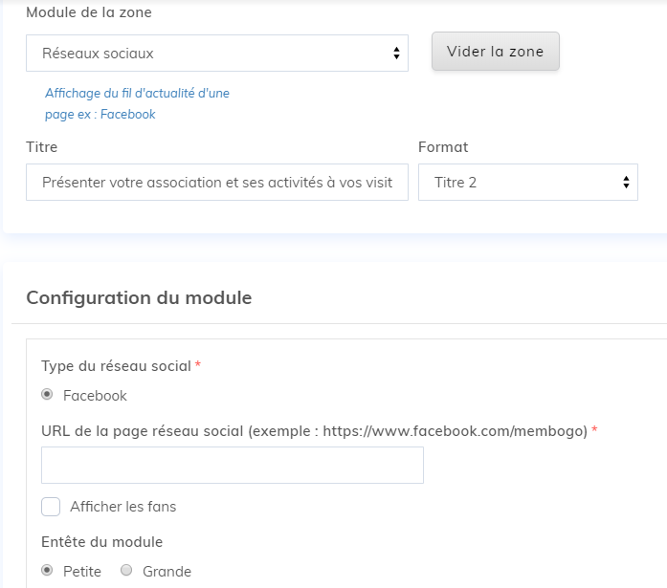667x588 pixels.
Task: Choose the Petite header radio option
Action: point(47,571)
